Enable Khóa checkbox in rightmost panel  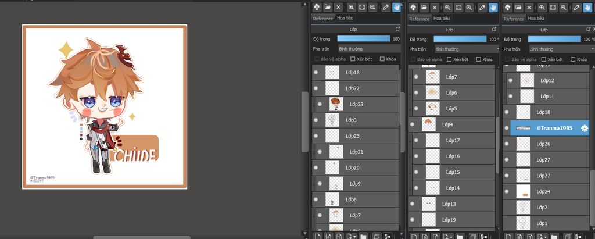[572, 59]
